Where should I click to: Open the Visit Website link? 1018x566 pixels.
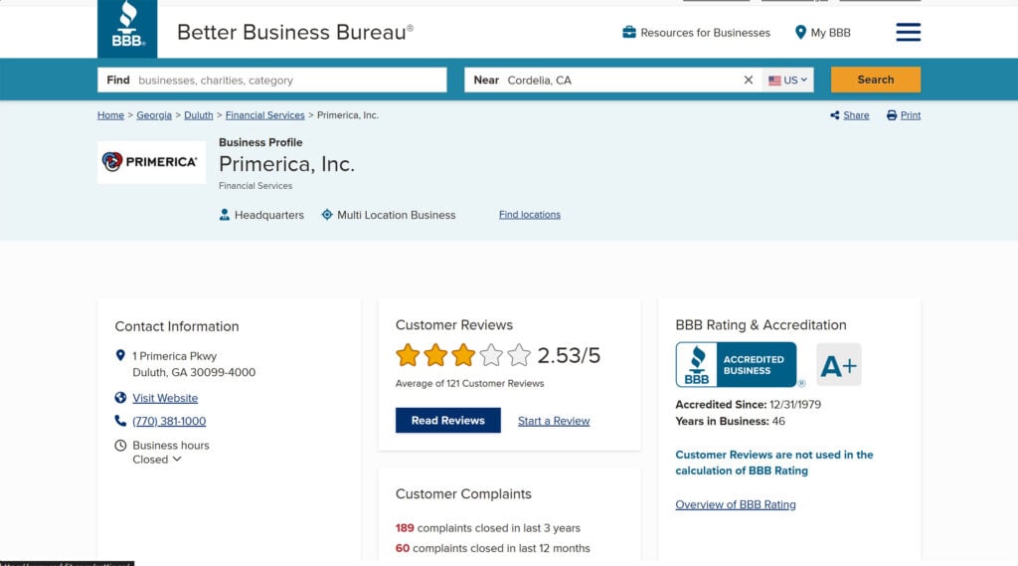165,398
